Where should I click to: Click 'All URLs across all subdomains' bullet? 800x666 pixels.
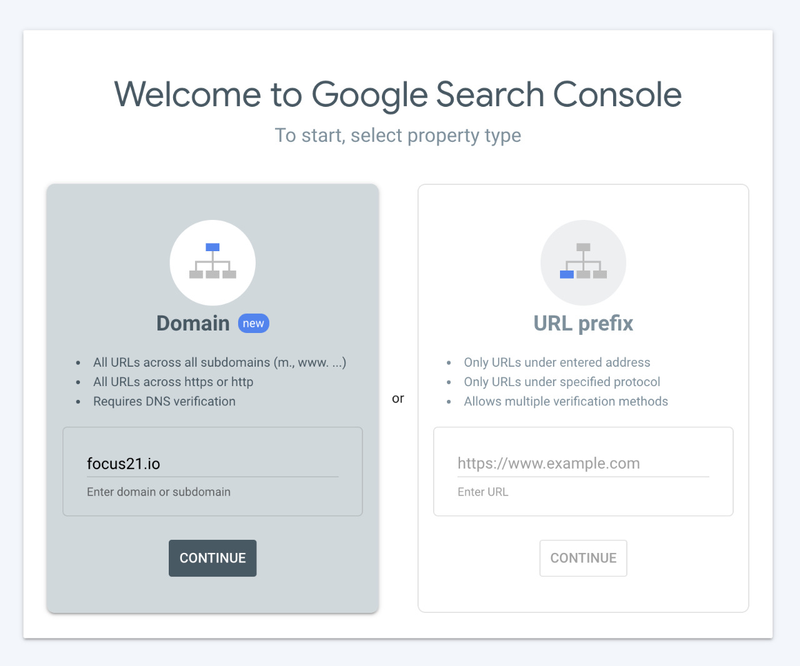pyautogui.click(x=219, y=363)
